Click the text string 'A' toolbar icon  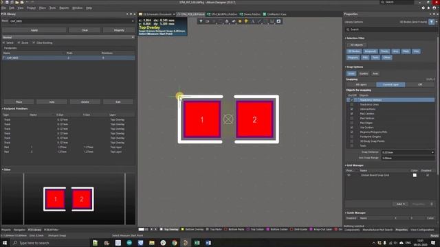[x=253, y=21]
